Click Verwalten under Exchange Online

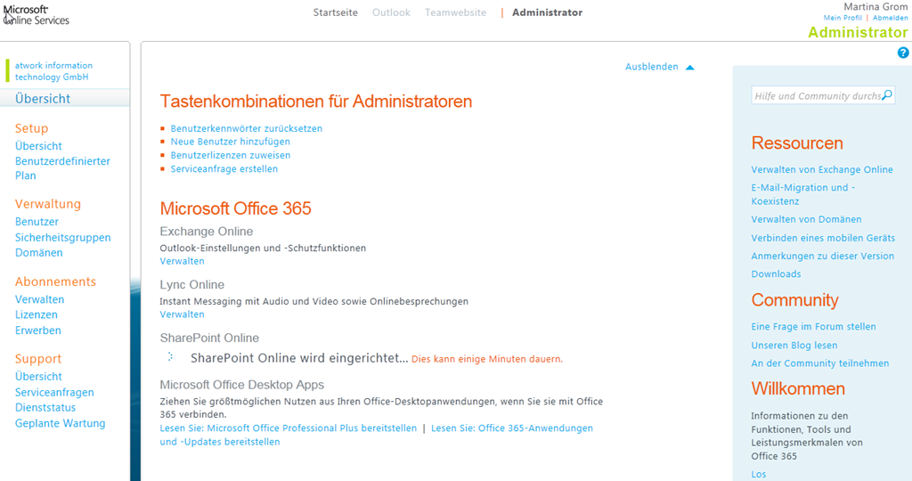tap(182, 261)
